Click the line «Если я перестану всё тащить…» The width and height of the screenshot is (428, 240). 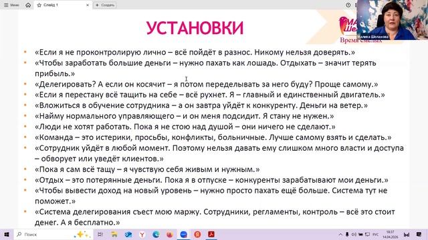point(209,95)
